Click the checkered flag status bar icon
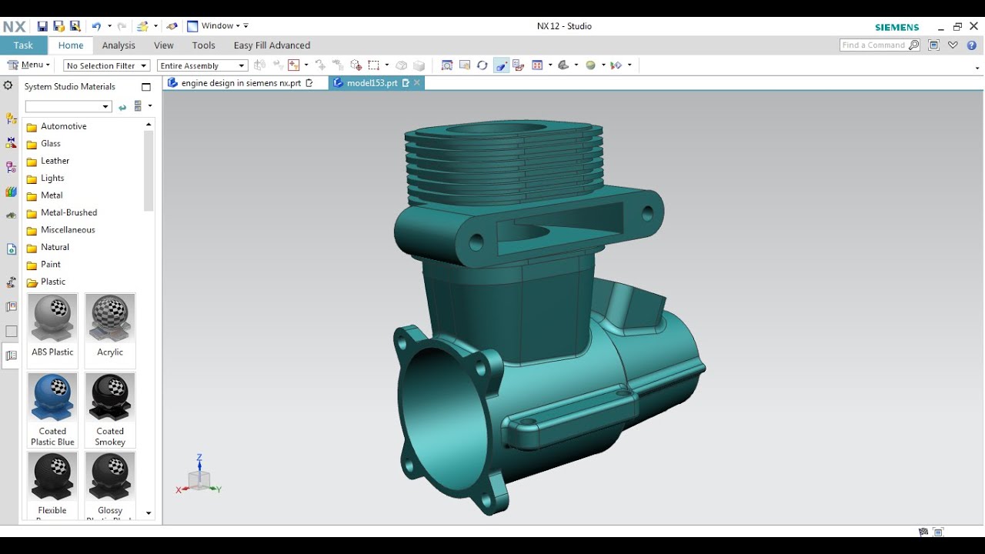 point(923,532)
